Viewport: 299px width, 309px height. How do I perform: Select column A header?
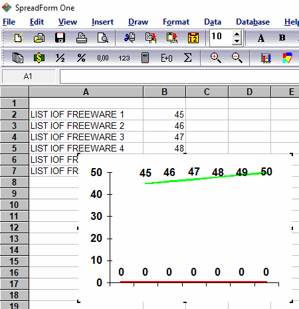(86, 92)
